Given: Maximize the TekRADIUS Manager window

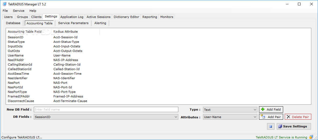Looking at the screenshot, I should (299, 4).
